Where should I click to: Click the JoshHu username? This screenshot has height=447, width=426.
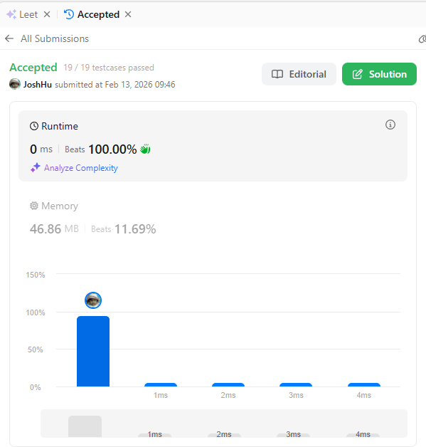pos(38,85)
